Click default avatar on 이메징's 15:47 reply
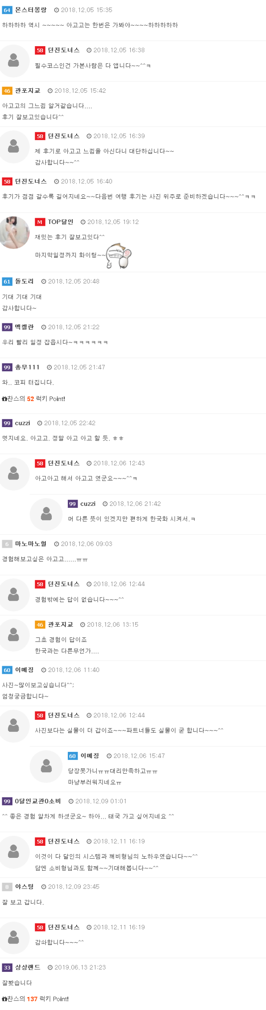This screenshot has width=266, height=1010. [46, 766]
